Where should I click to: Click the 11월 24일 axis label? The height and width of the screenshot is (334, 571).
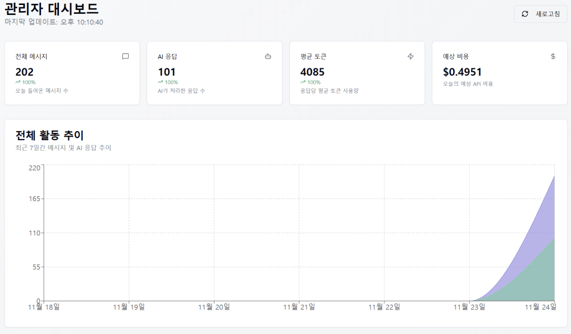point(540,307)
